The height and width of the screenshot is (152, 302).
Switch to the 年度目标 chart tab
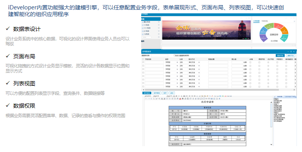click(265, 21)
